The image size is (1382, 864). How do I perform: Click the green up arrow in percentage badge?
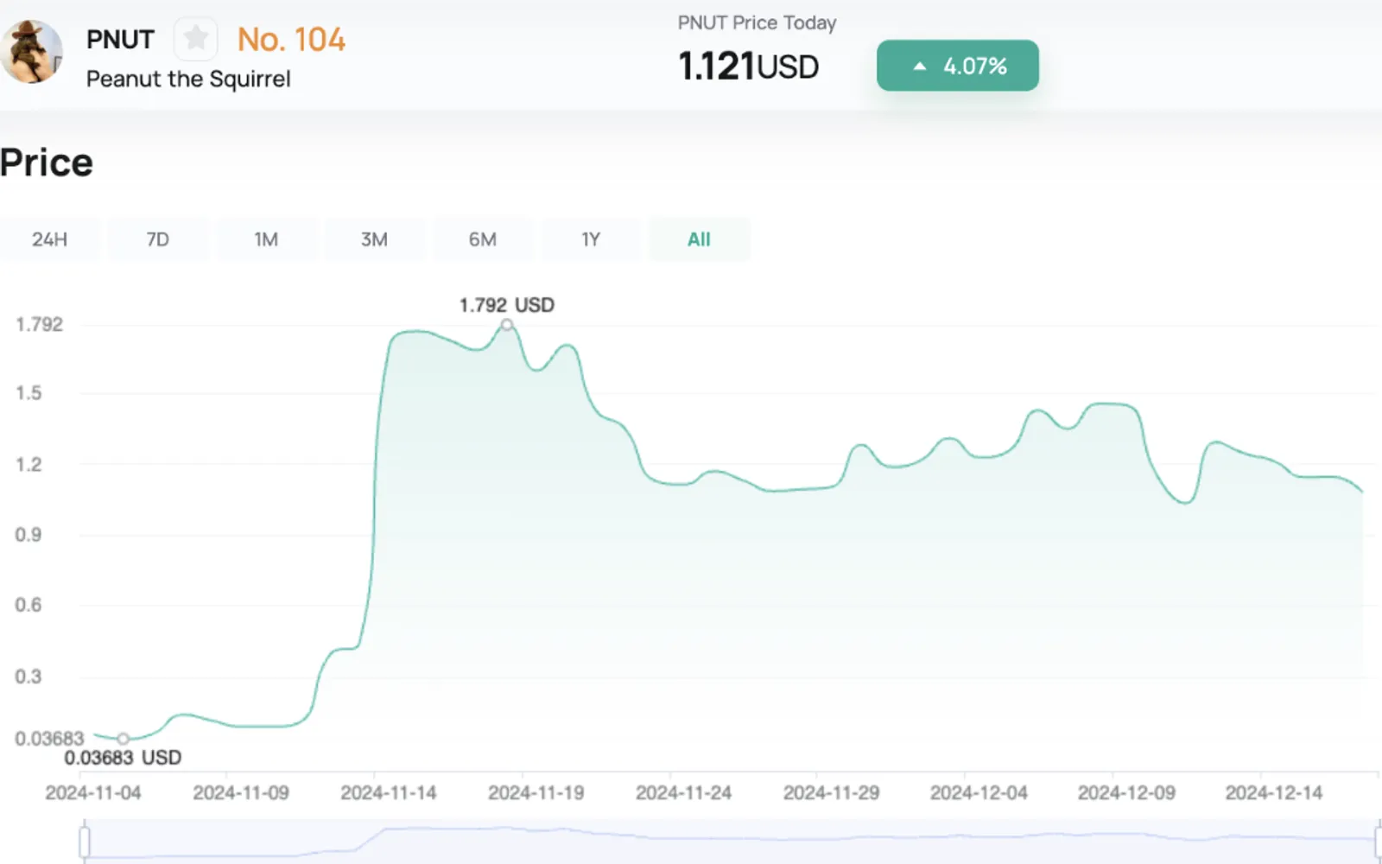(919, 67)
